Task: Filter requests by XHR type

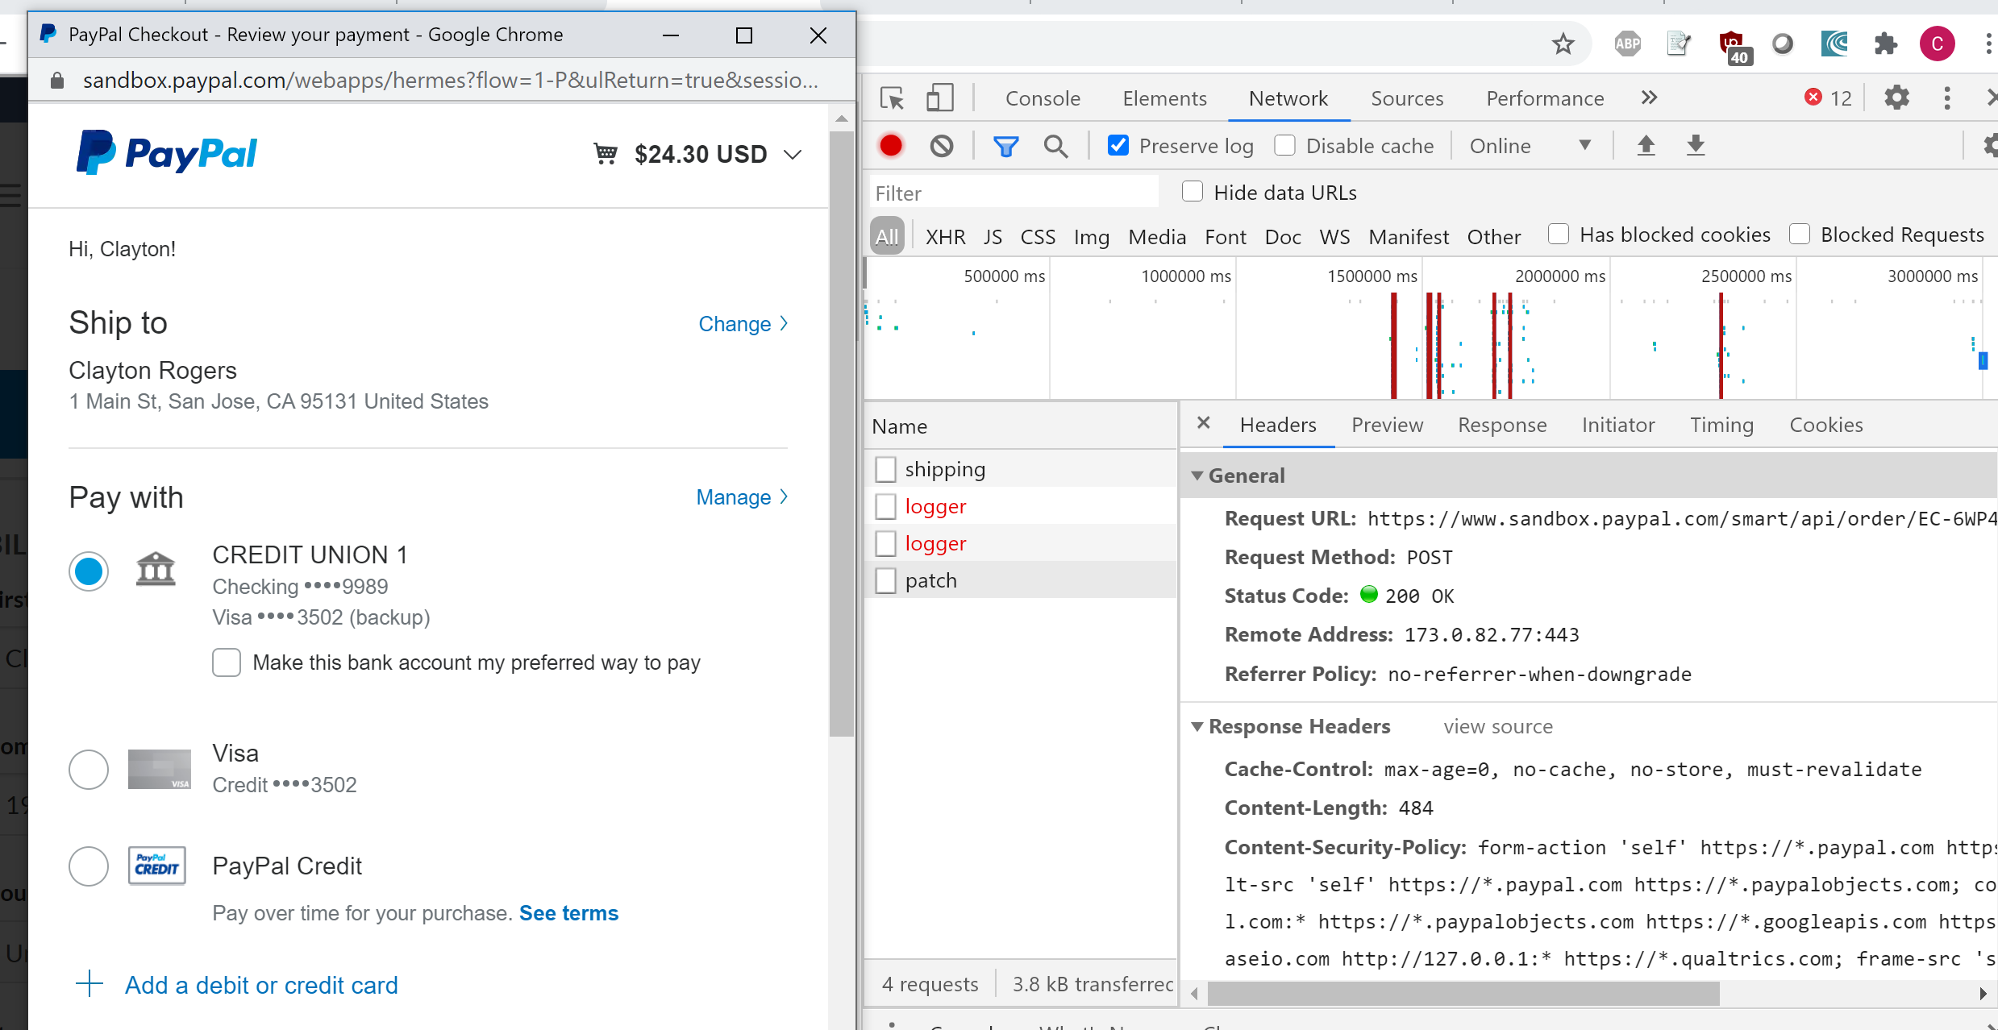Action: click(x=945, y=237)
